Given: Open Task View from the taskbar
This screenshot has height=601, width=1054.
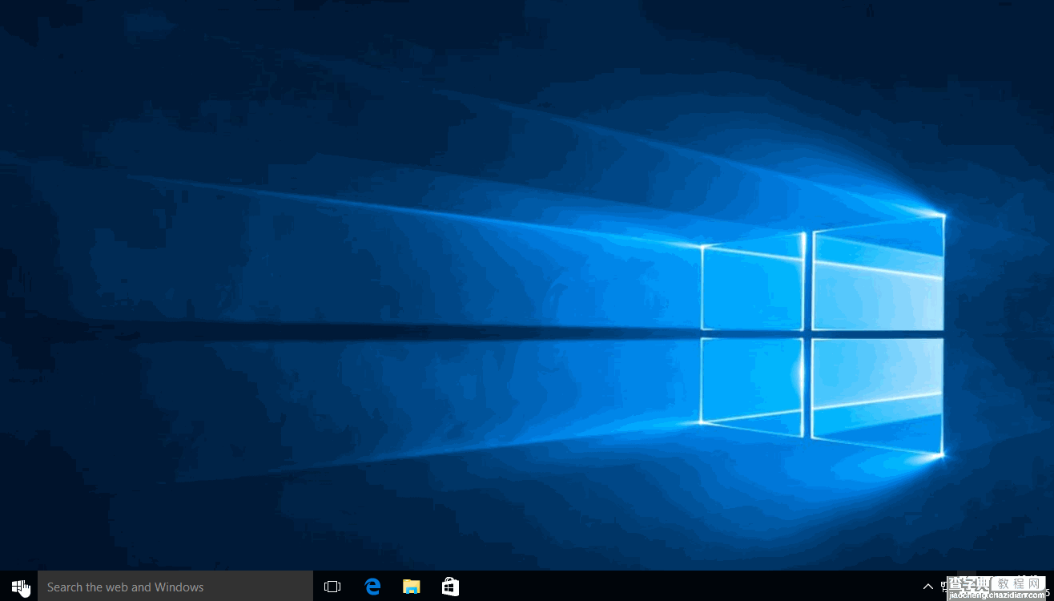Looking at the screenshot, I should click(332, 587).
